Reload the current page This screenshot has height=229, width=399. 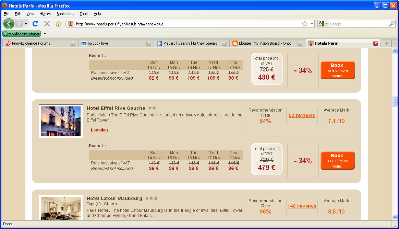(35, 23)
